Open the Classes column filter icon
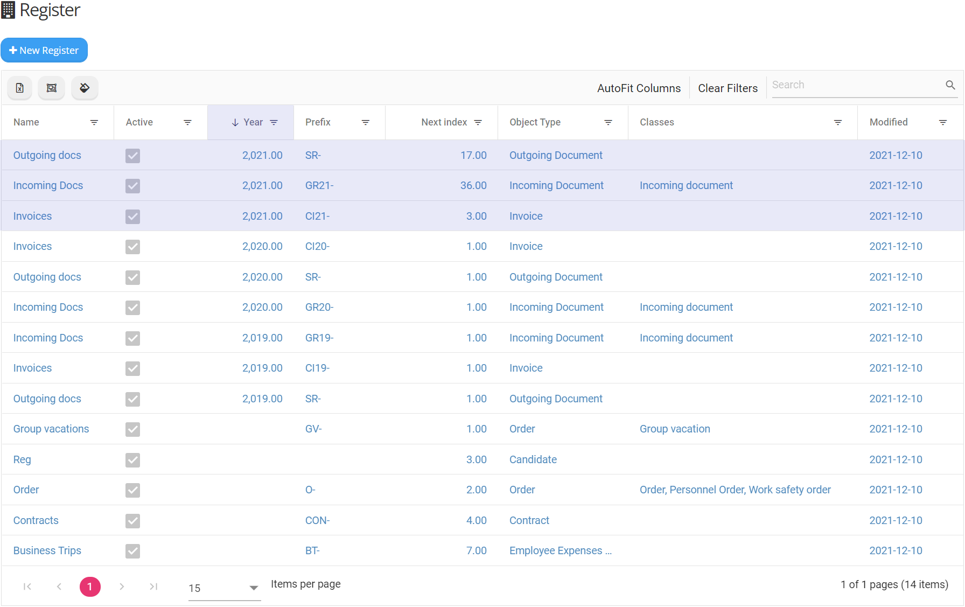965x607 pixels. 837,123
